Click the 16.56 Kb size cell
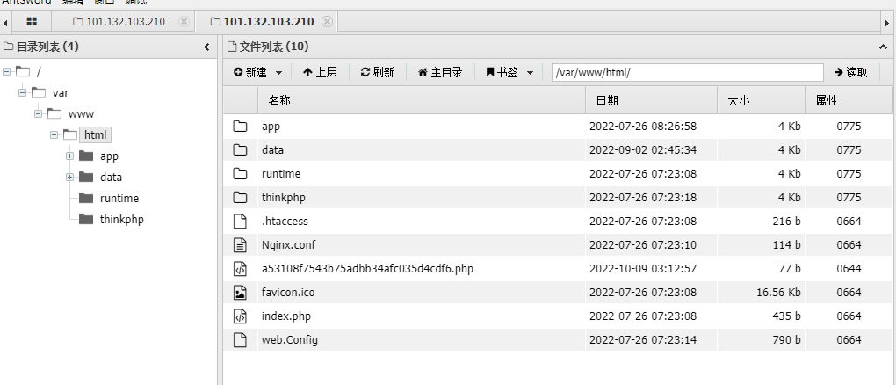 coord(778,293)
